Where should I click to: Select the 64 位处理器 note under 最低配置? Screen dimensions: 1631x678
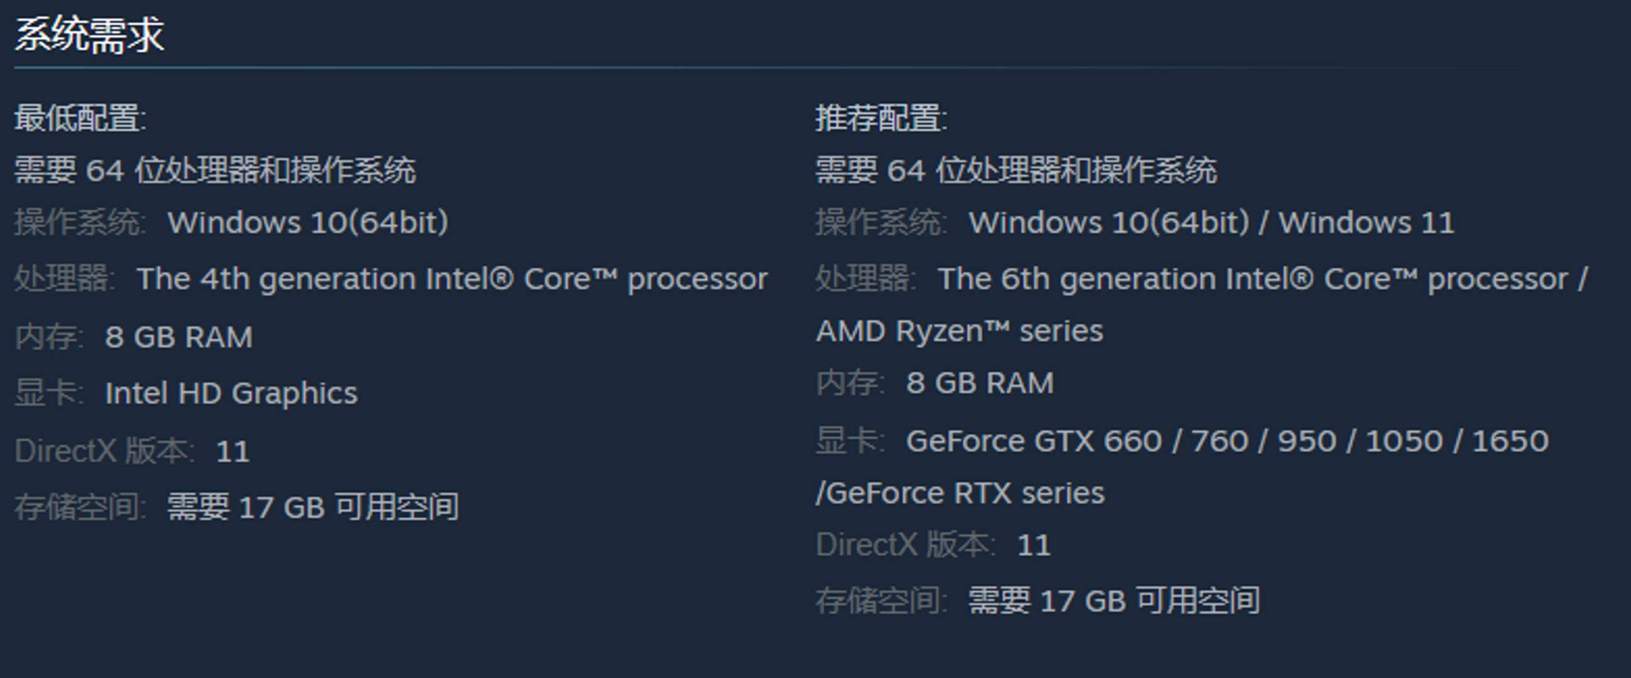[x=215, y=170]
